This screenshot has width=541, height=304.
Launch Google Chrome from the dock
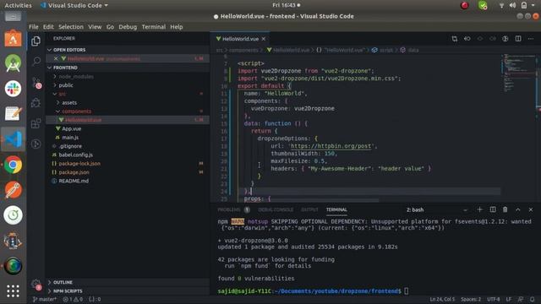[13, 165]
